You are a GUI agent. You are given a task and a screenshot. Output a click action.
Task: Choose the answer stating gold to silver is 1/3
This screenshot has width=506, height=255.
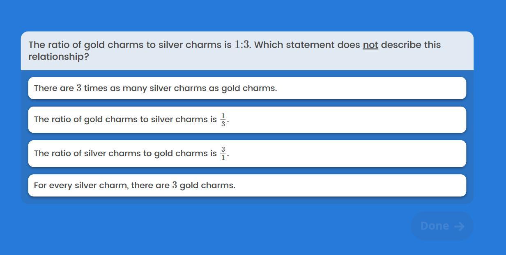coord(247,120)
